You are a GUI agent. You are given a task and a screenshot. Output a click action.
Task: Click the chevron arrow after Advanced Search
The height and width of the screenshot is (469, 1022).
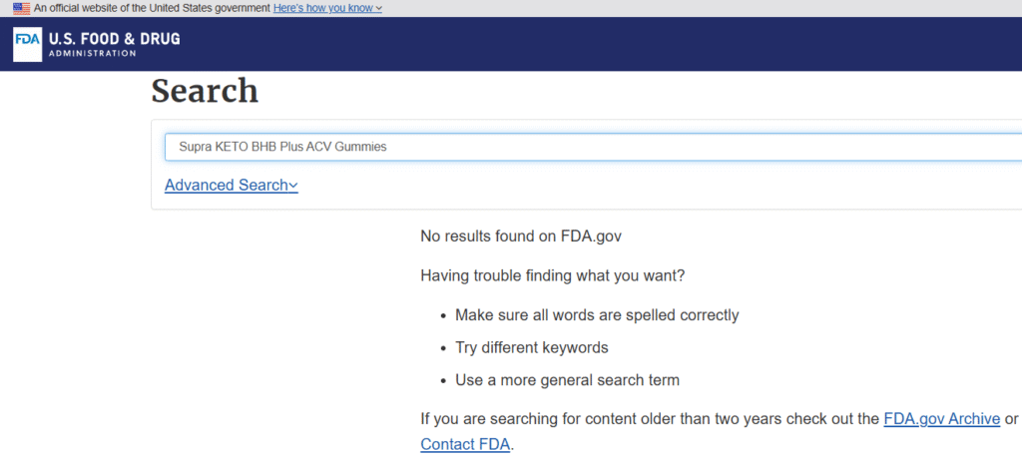point(292,186)
